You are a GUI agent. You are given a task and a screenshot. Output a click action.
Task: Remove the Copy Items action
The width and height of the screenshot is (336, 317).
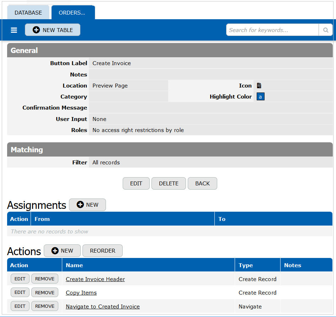click(45, 292)
